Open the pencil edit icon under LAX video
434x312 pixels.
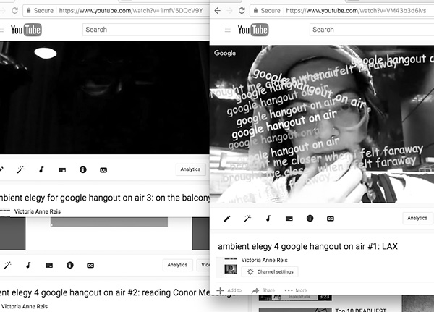[227, 219]
